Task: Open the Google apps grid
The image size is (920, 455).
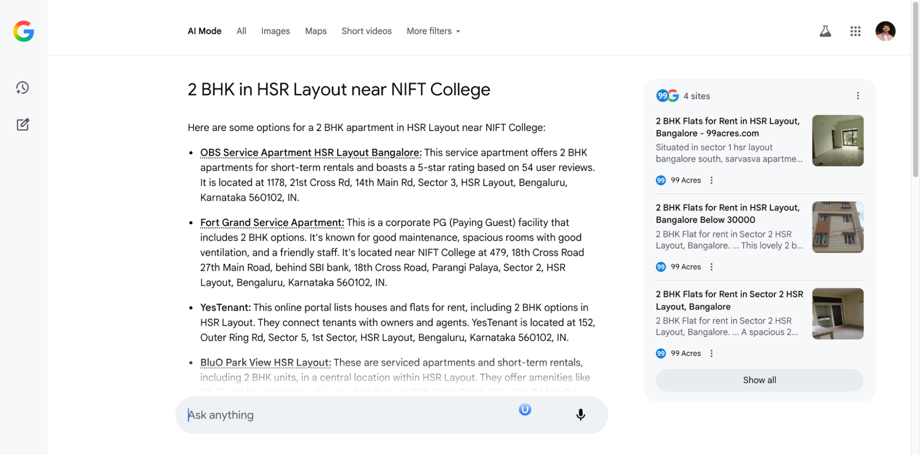Action: coord(855,31)
